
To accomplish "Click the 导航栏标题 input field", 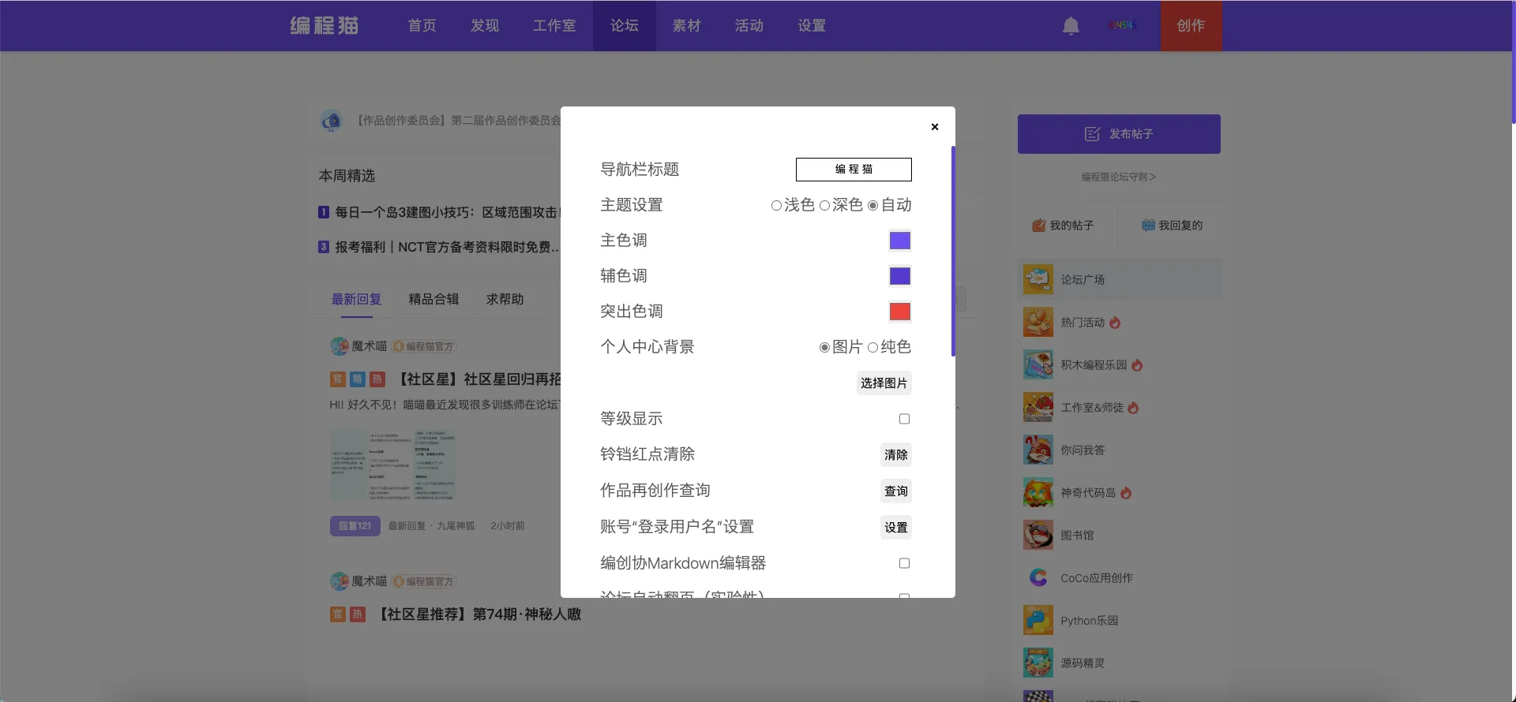I will coord(854,170).
